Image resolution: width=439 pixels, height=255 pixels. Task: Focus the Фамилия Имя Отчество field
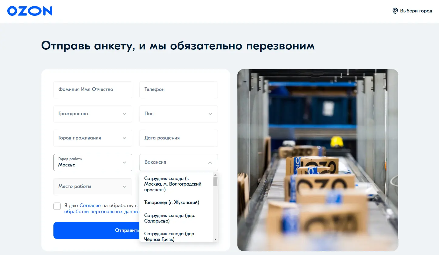click(93, 89)
